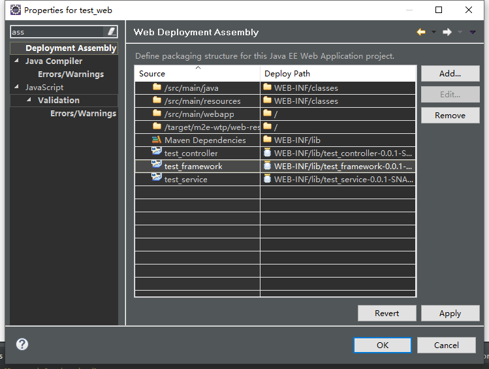Select Validation tree item
Screen dimensions: 489x369
point(59,101)
